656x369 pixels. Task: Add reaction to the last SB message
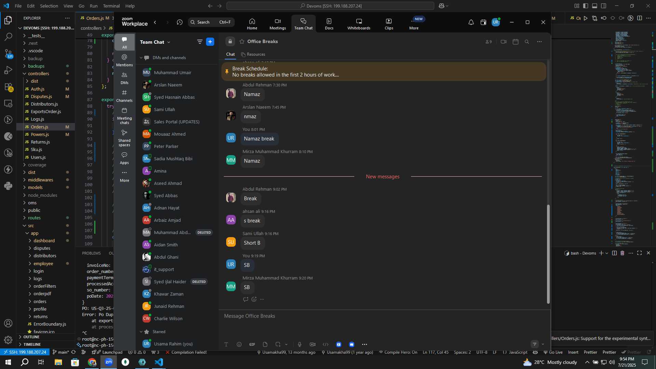pos(254,299)
